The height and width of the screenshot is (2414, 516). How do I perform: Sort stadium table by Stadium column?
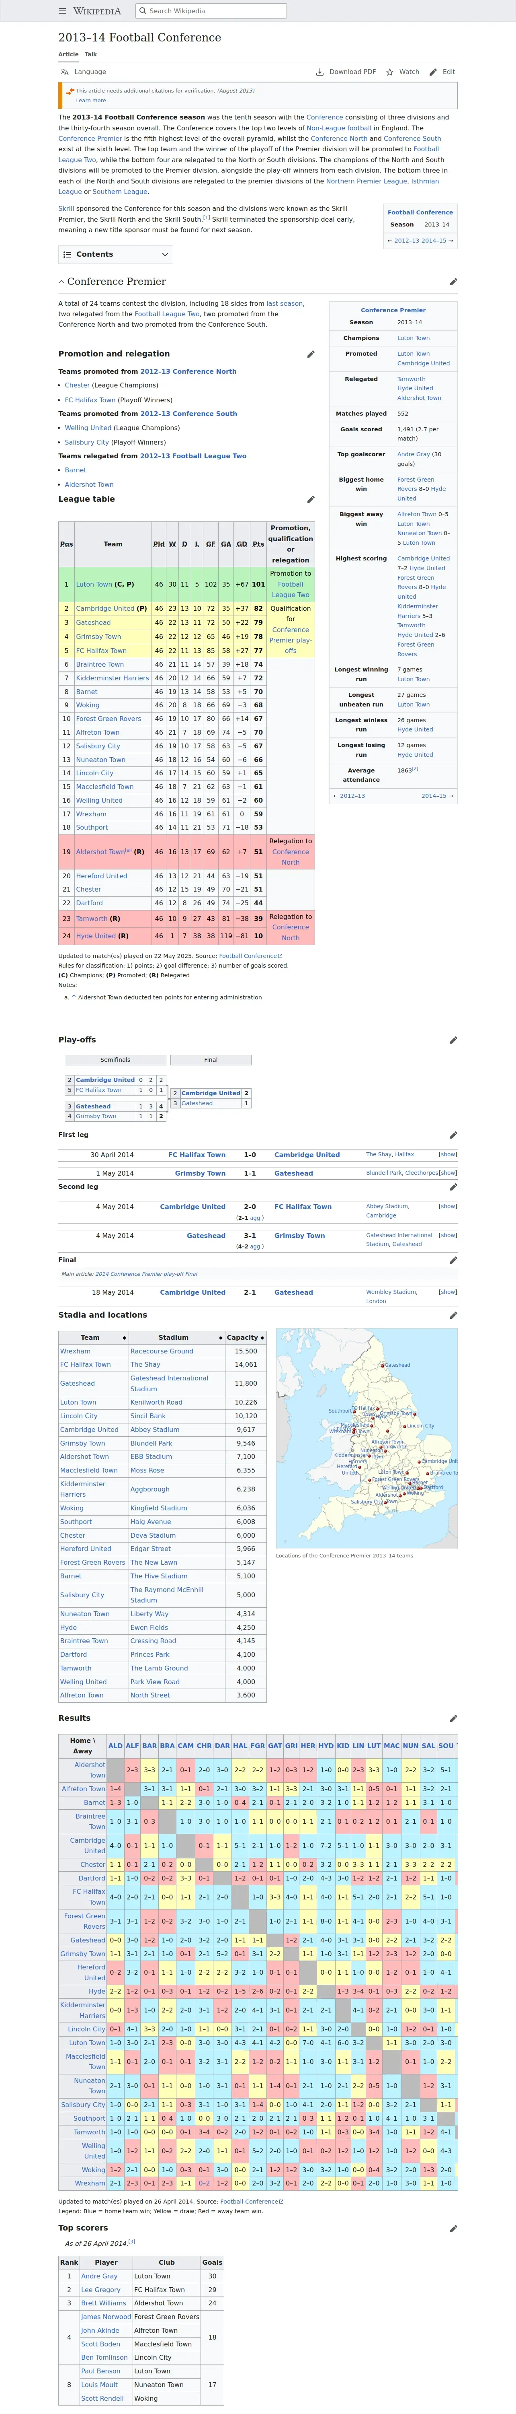[176, 1337]
